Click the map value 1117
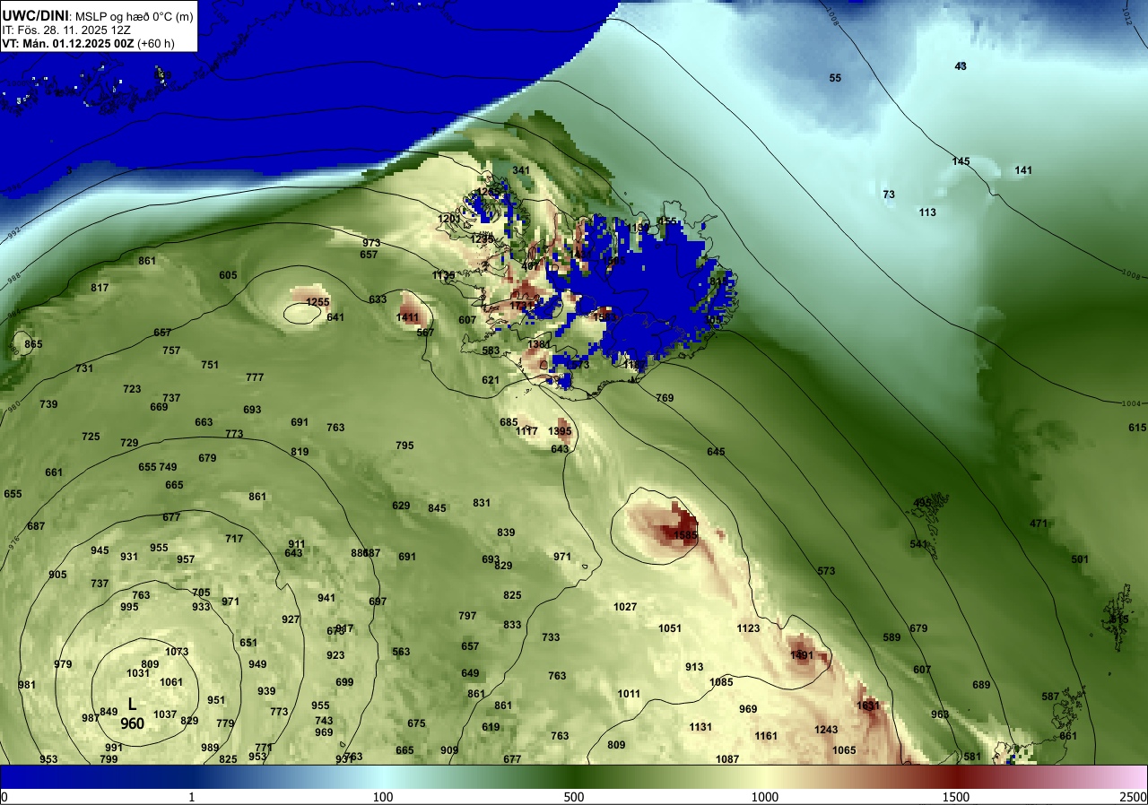 click(x=526, y=431)
